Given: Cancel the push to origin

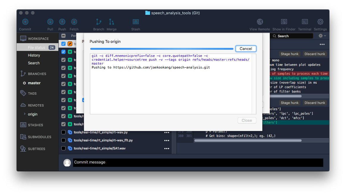Looking at the screenshot, I should coord(246,49).
